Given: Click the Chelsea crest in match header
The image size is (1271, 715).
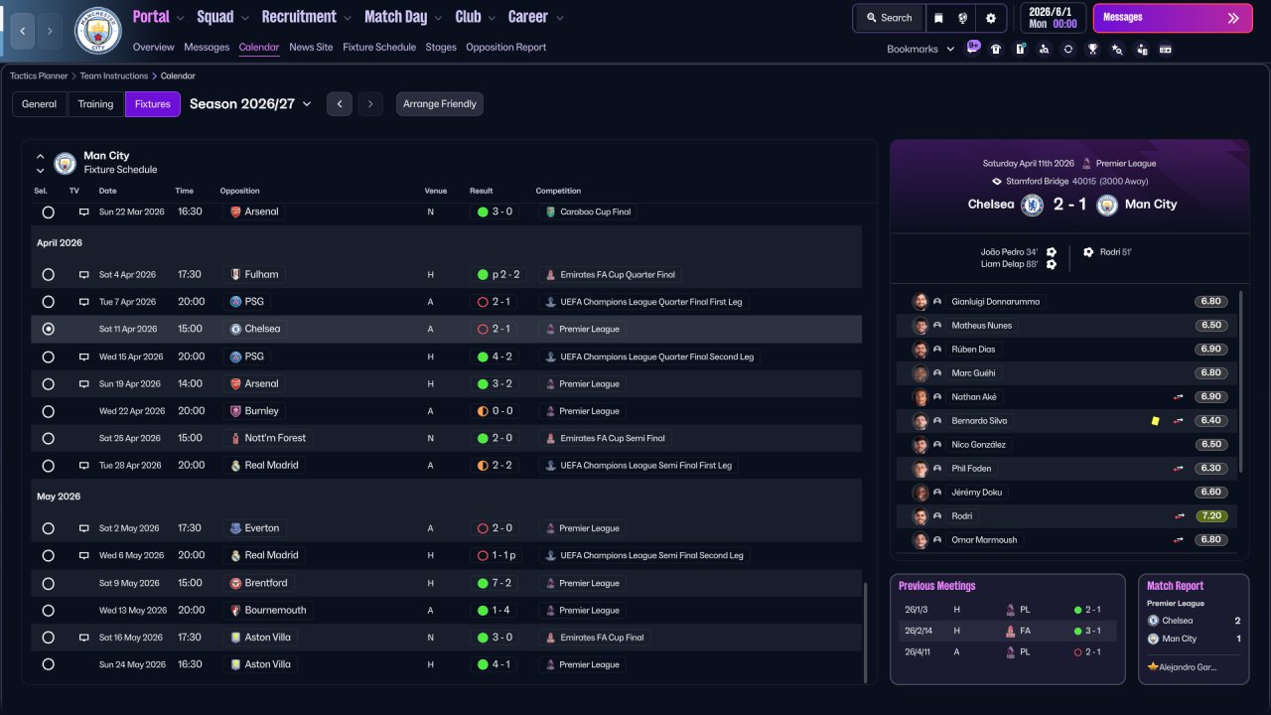Looking at the screenshot, I should tap(1033, 205).
